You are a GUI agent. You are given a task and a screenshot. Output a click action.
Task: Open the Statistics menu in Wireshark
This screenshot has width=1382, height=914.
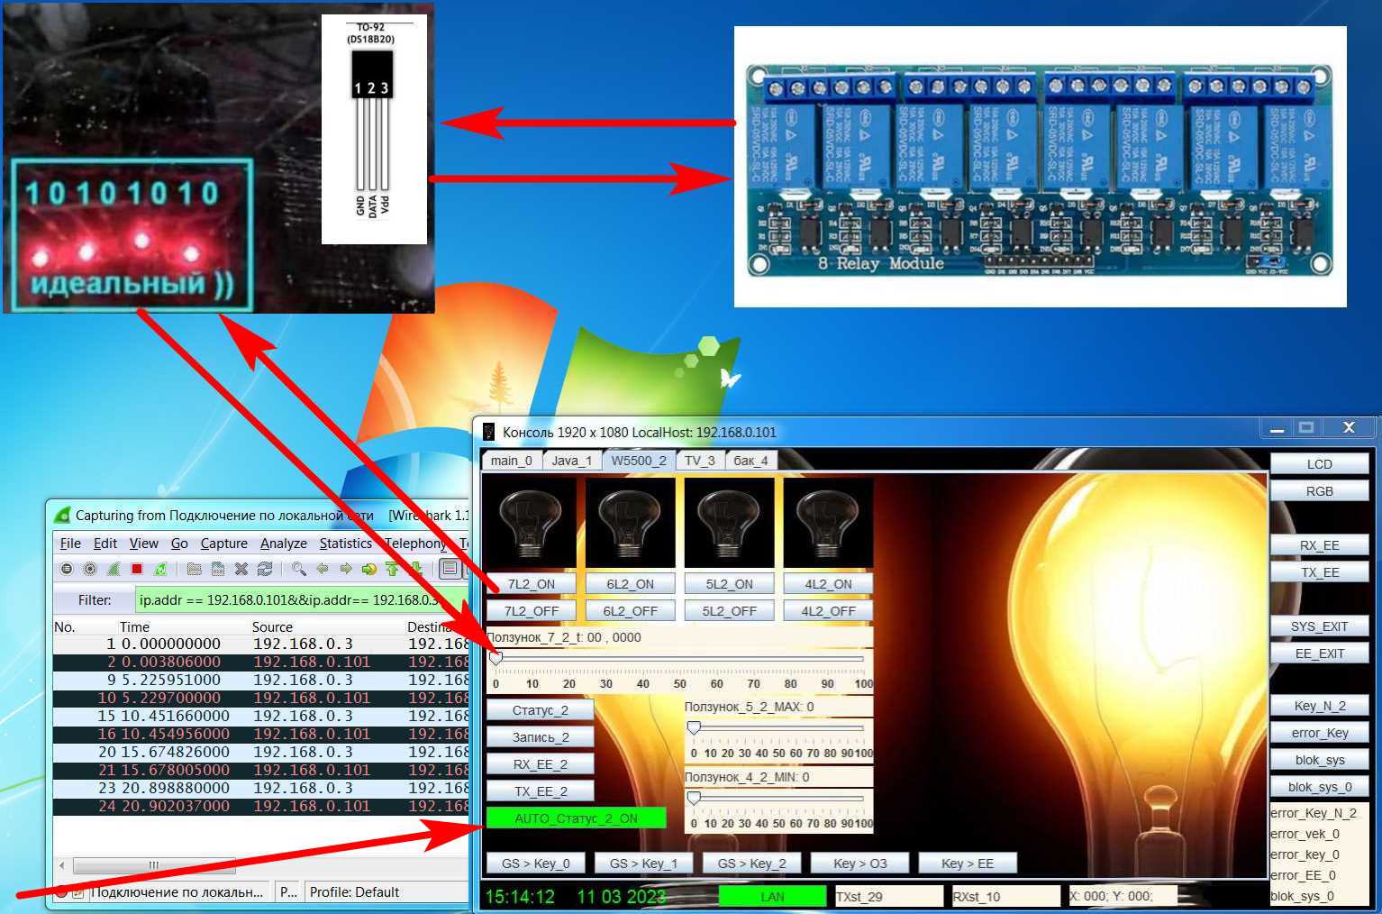point(345,544)
